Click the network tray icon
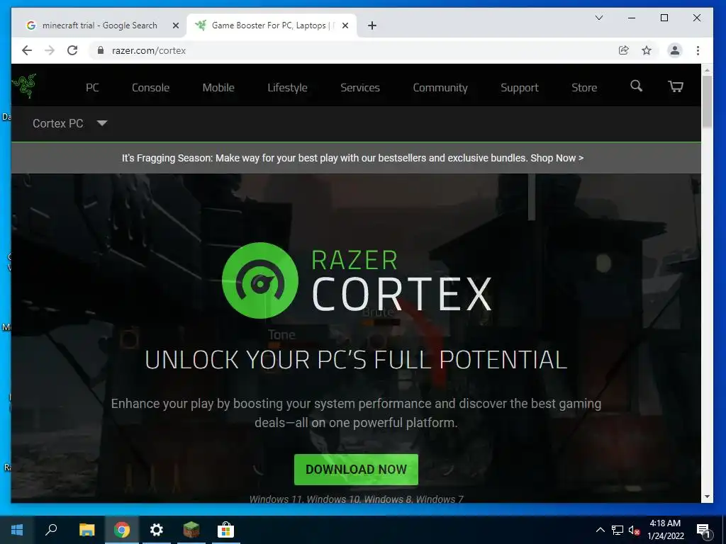The height and width of the screenshot is (544, 726). (618, 530)
